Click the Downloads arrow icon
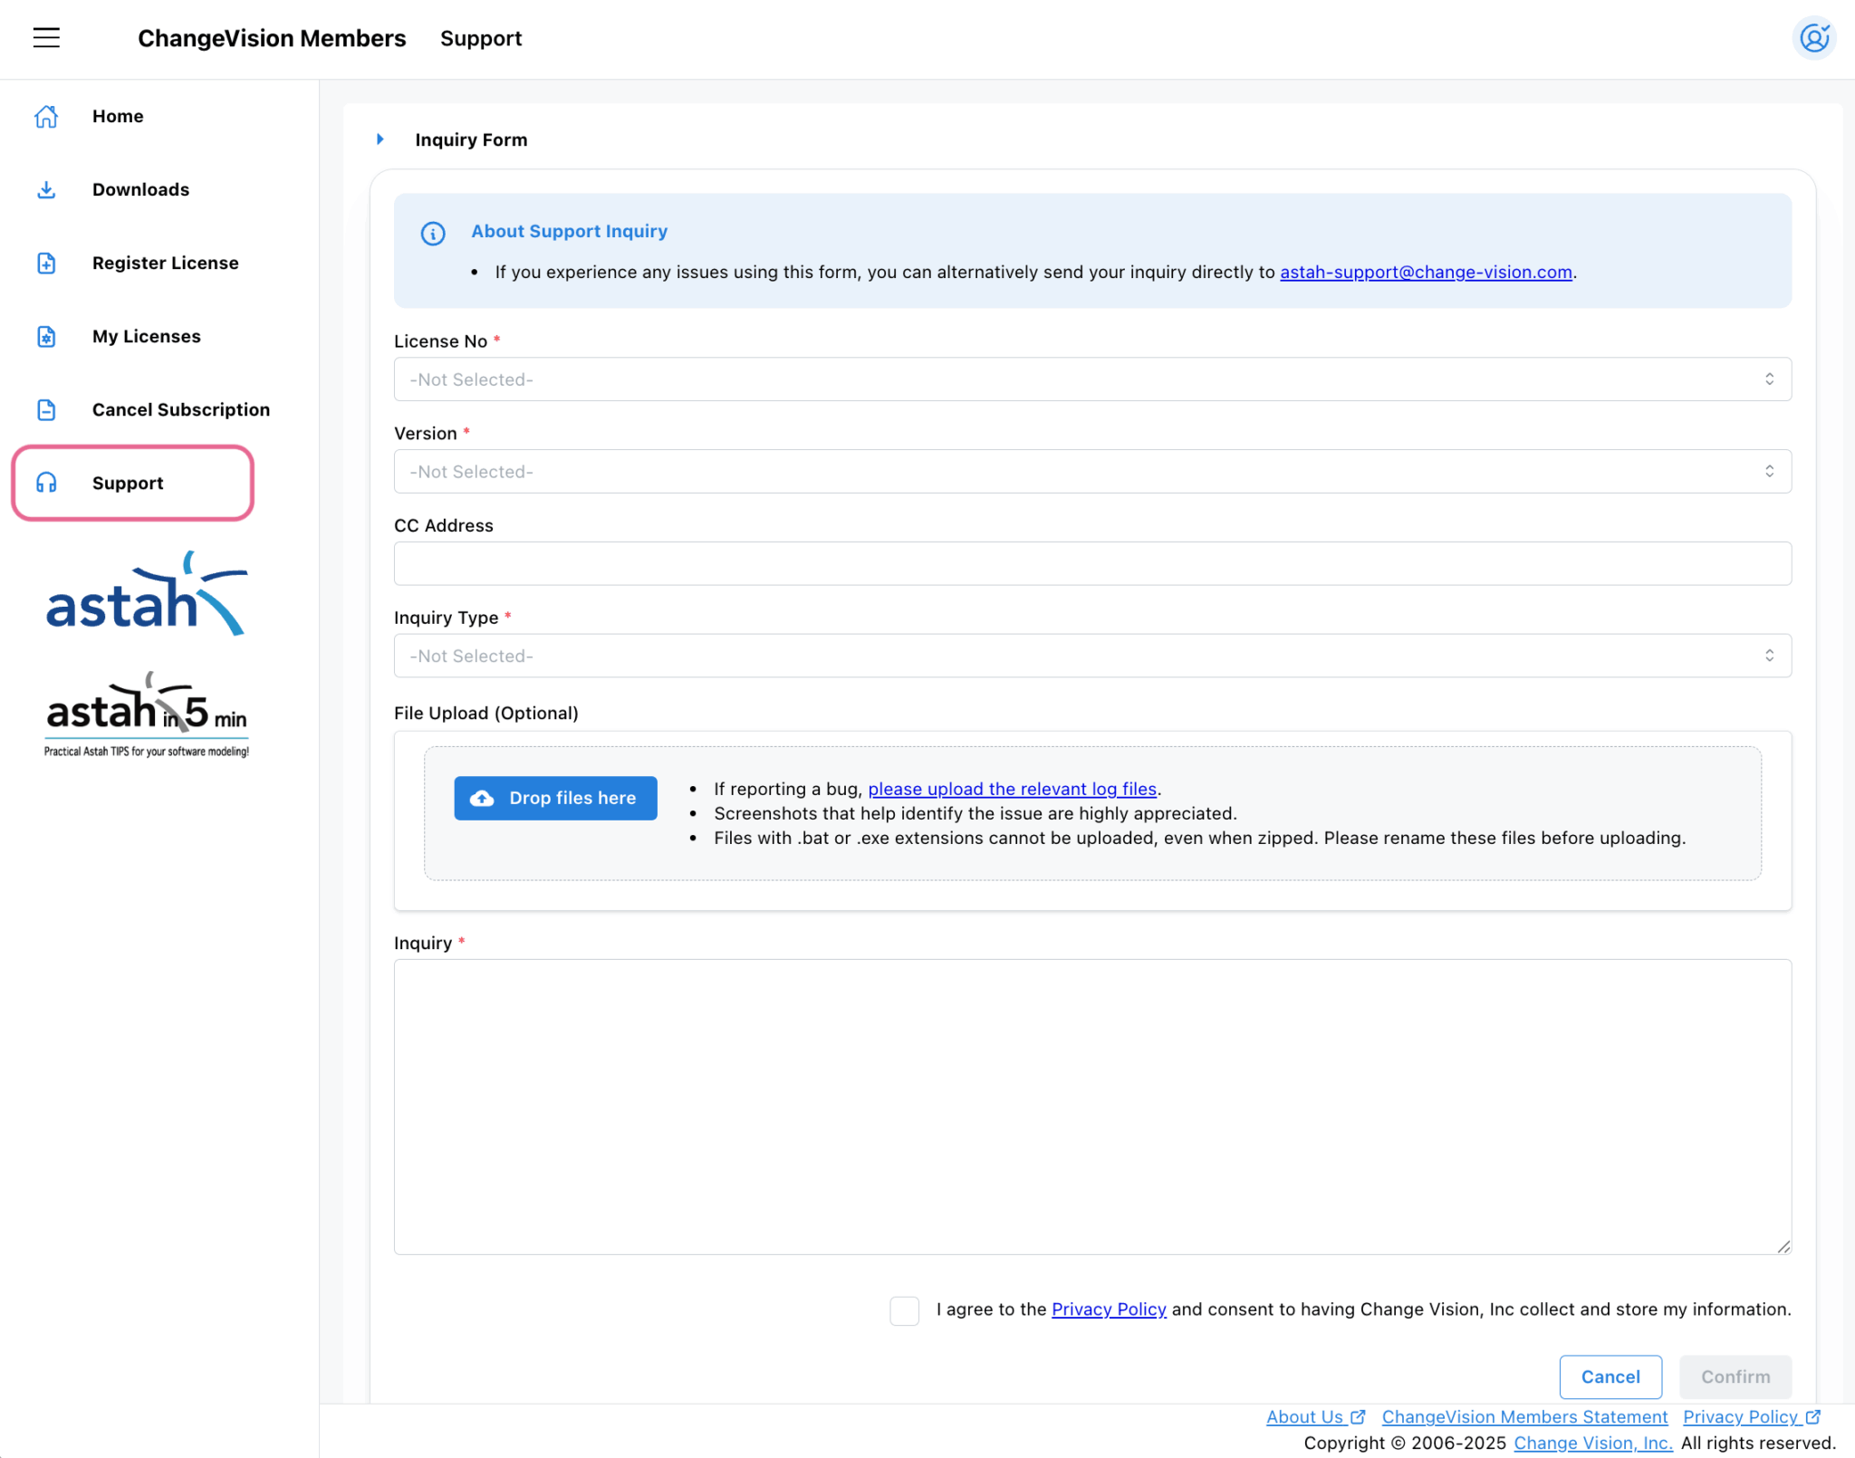 coord(46,189)
